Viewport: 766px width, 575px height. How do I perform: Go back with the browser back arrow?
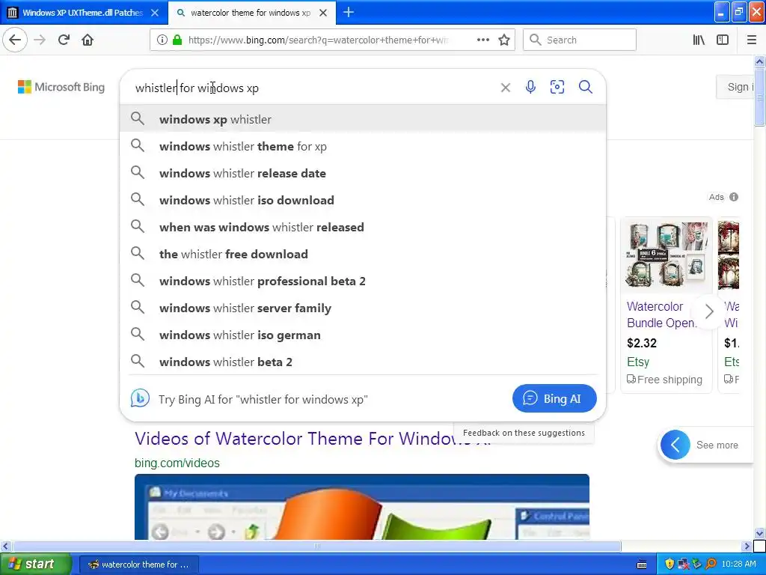(15, 40)
